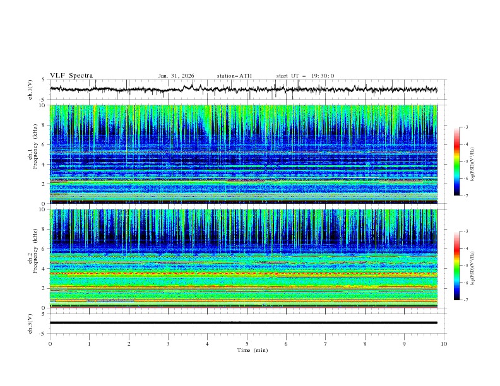The height and width of the screenshot is (386, 500).
Task: Click time axis tick label "4"
Action: pos(207,344)
